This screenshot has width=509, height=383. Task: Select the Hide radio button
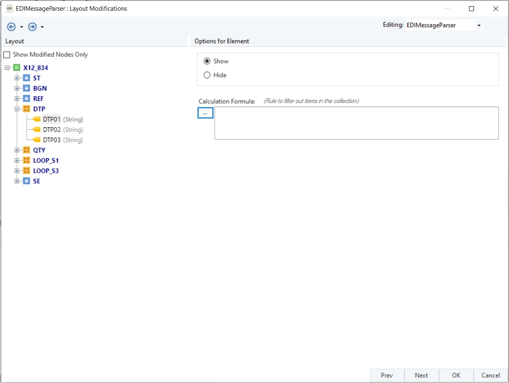coord(207,75)
